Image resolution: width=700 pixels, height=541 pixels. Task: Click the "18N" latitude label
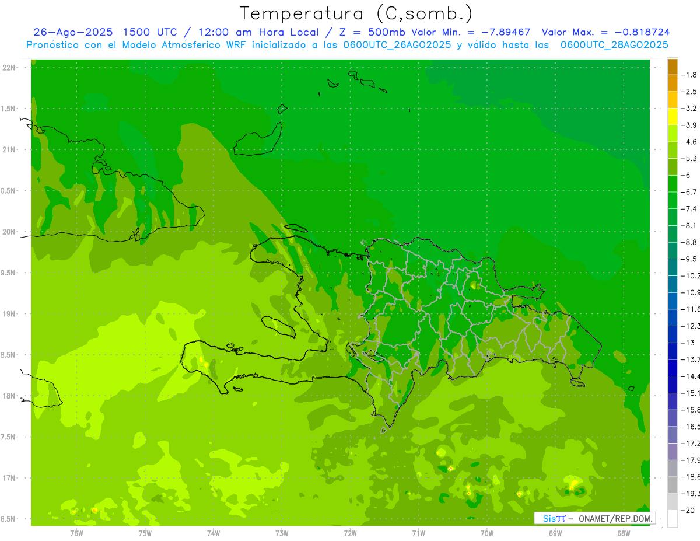(9, 396)
